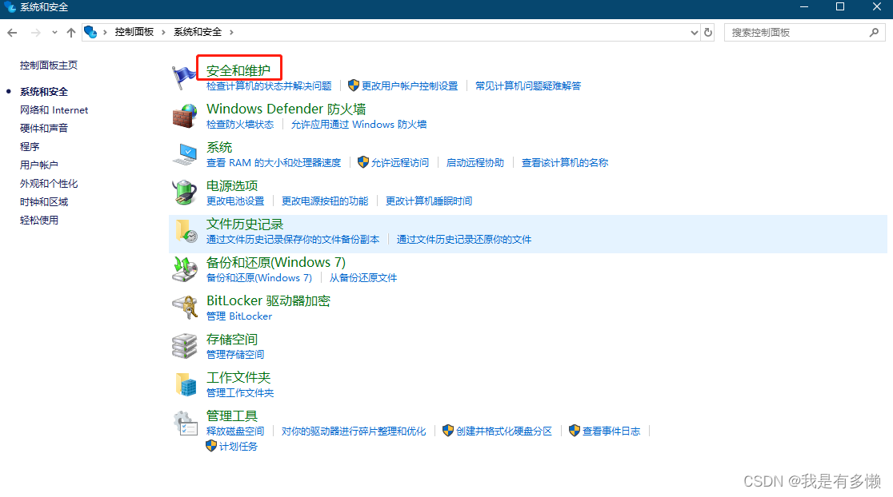Click 更改电源按钮的功能 link
893x497 pixels.
pyautogui.click(x=325, y=201)
